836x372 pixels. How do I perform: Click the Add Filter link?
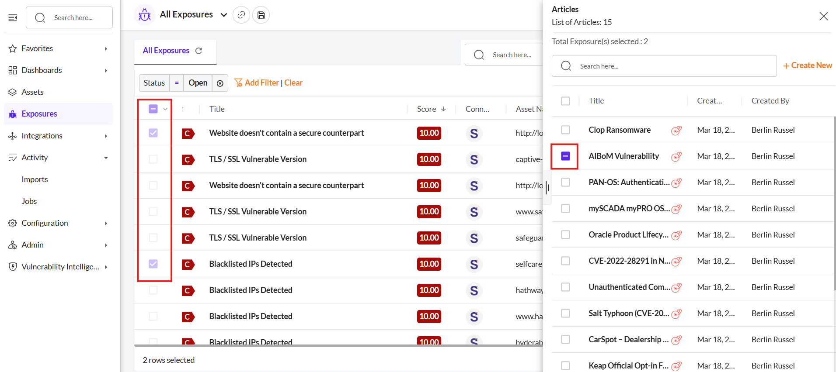point(257,83)
